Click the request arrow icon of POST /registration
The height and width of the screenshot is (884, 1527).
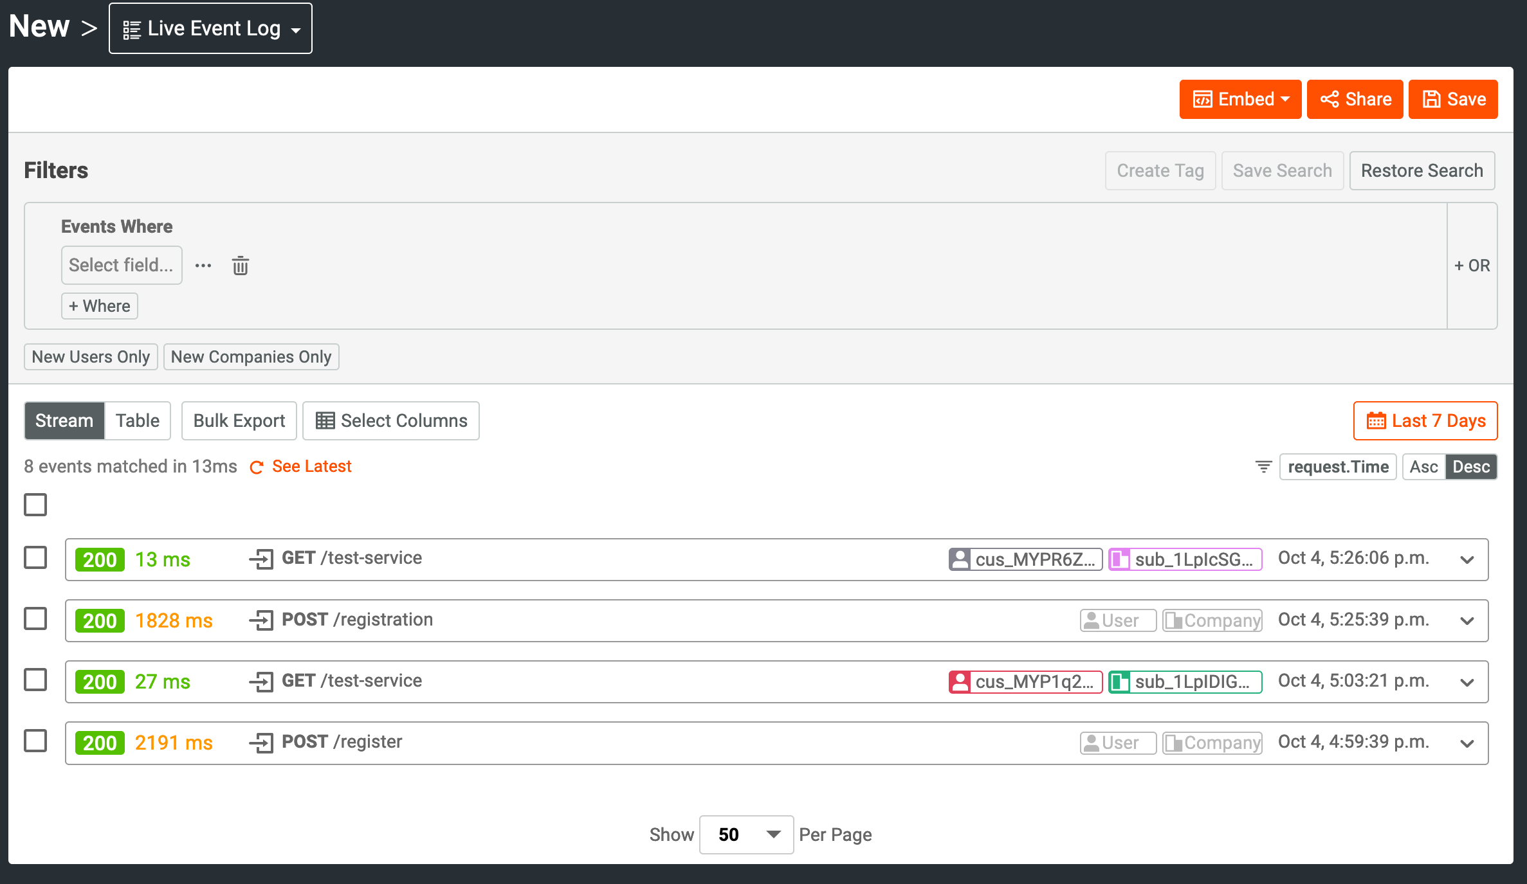click(x=262, y=620)
